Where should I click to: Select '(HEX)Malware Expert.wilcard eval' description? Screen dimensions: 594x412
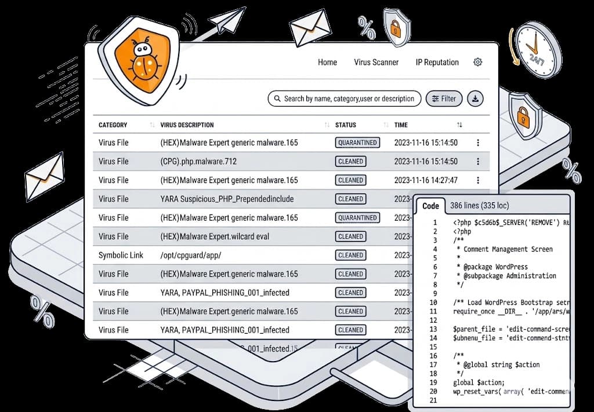coord(215,236)
